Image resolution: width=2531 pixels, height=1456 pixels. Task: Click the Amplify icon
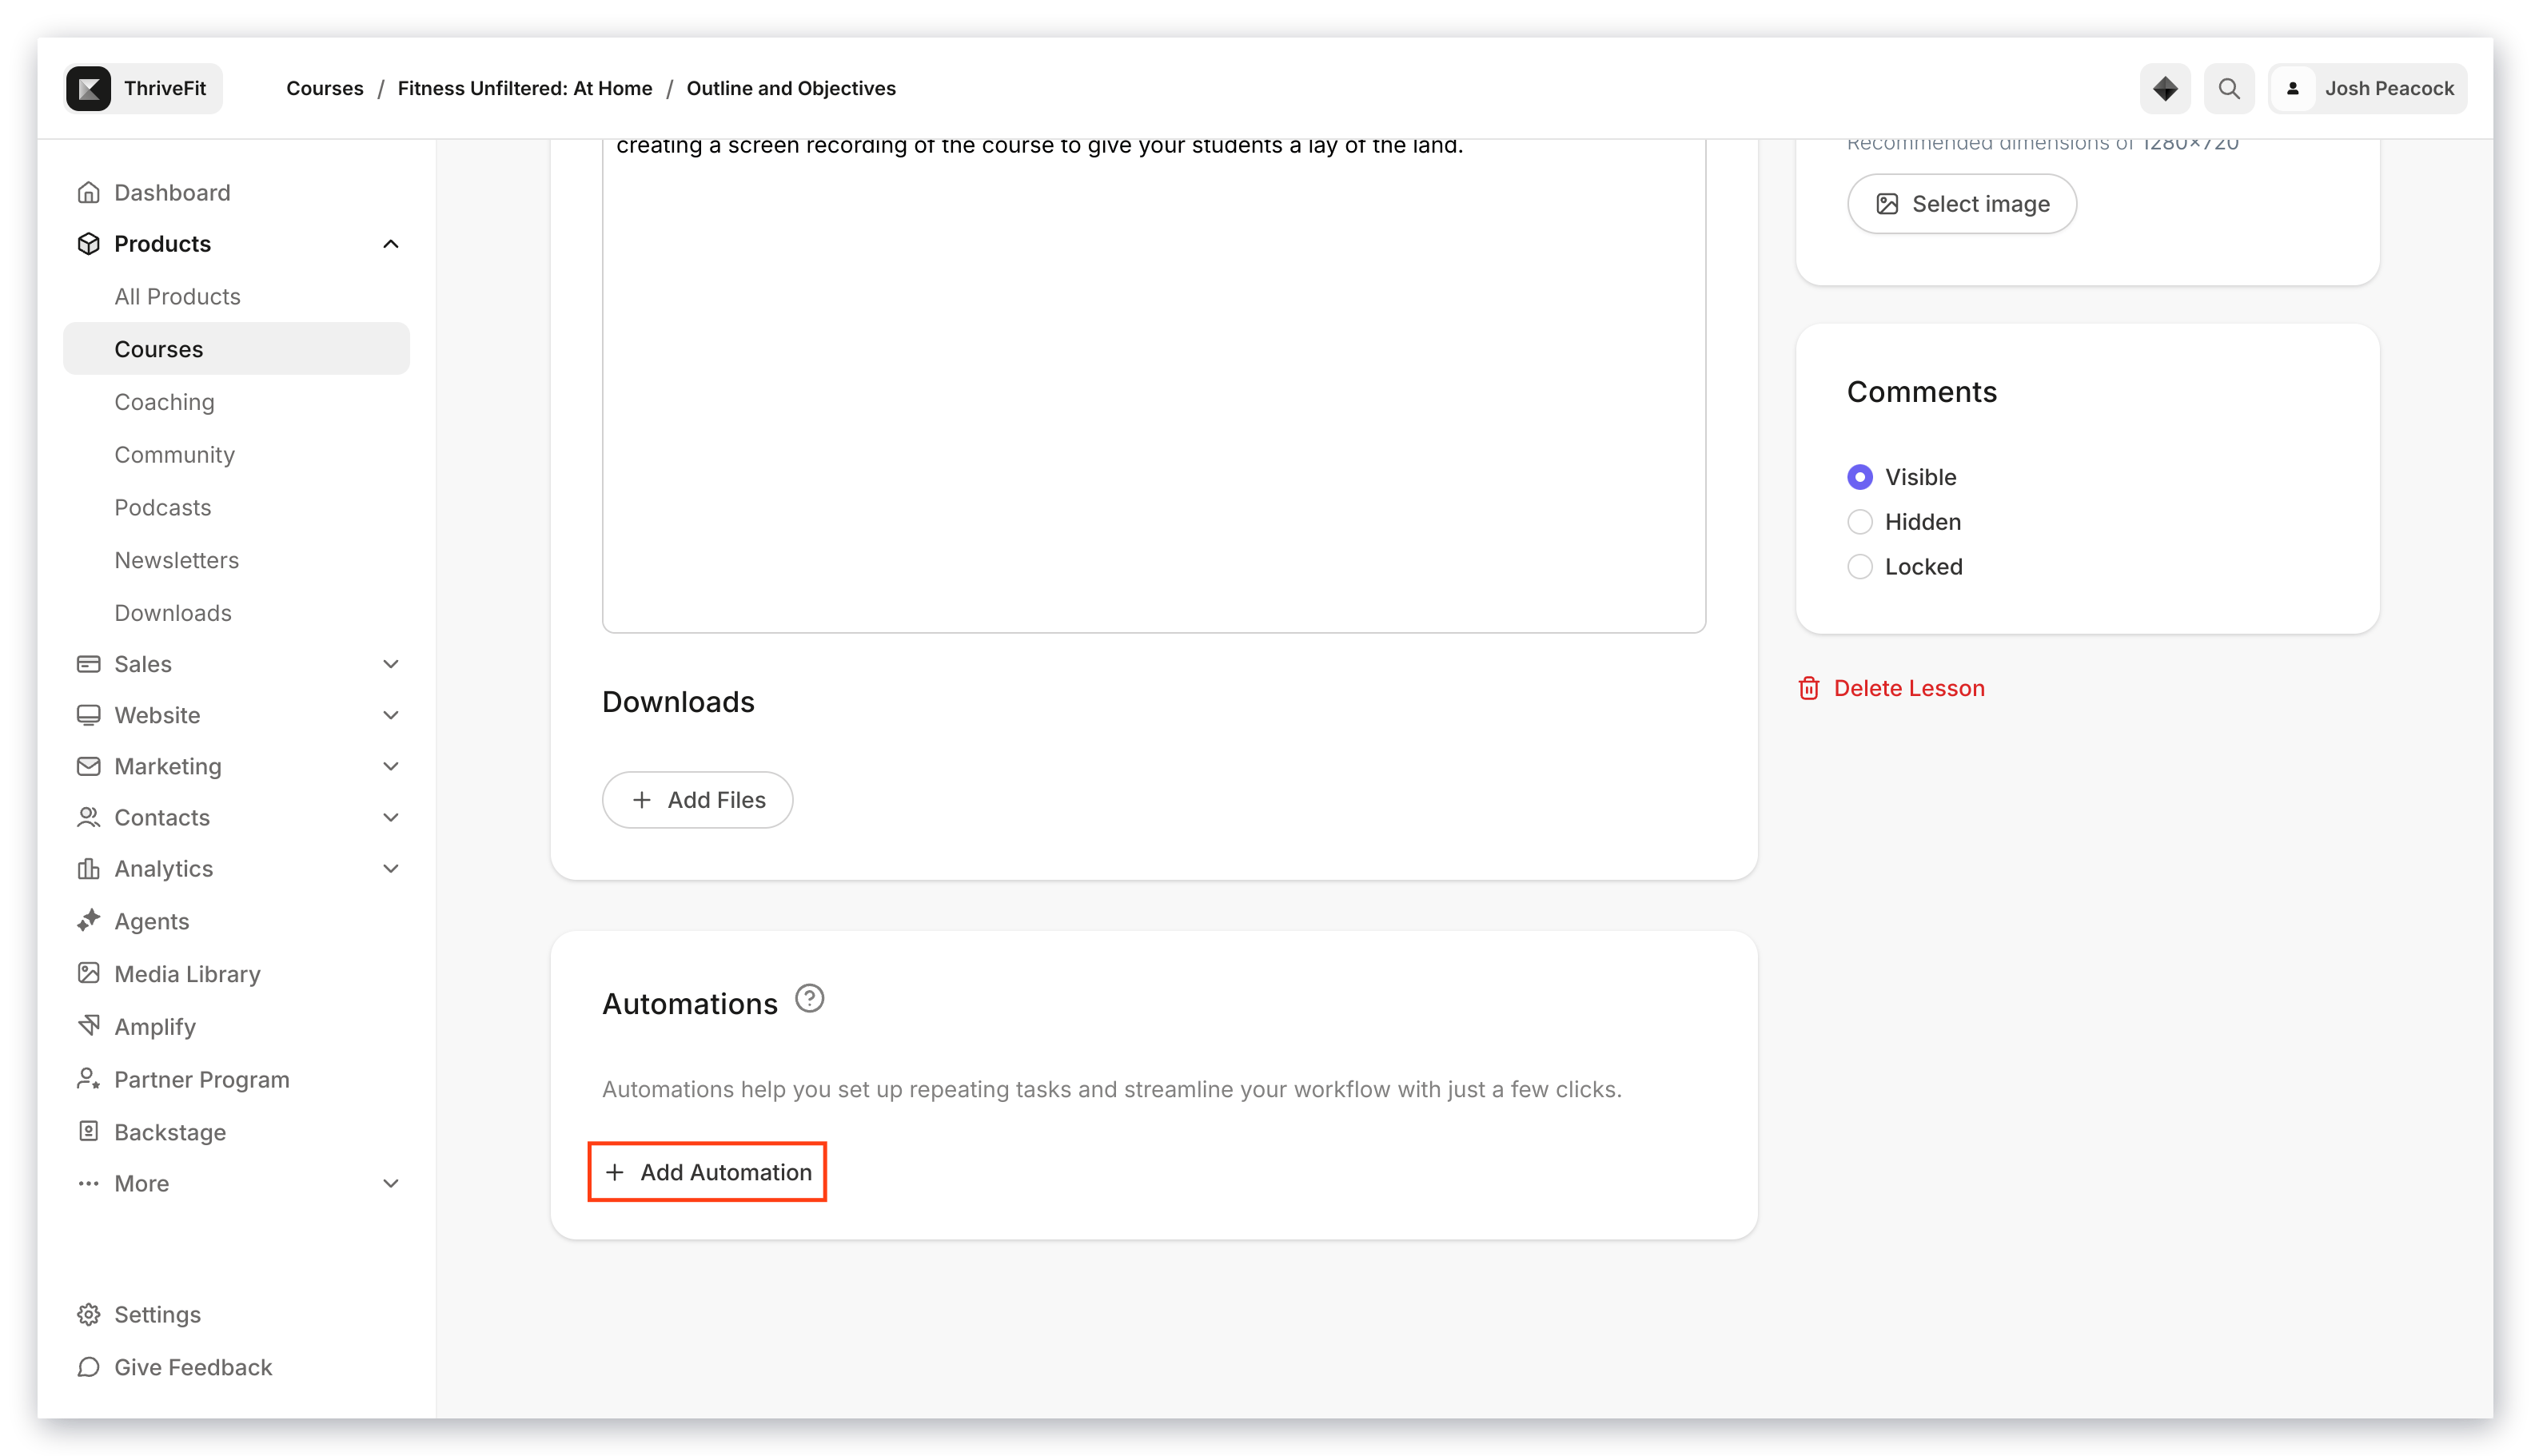pyautogui.click(x=89, y=1026)
